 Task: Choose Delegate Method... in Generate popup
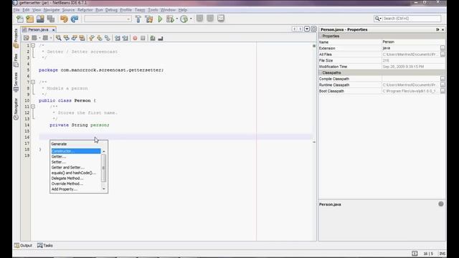[76, 178]
